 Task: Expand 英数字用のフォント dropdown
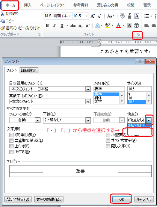(x=88, y=102)
